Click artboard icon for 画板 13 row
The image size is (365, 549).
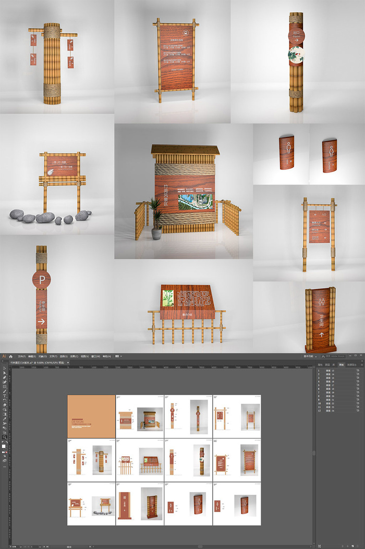357,370
